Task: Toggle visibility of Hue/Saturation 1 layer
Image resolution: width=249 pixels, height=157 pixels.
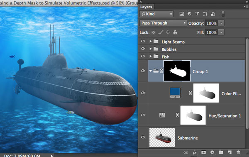Action: coord(143,115)
